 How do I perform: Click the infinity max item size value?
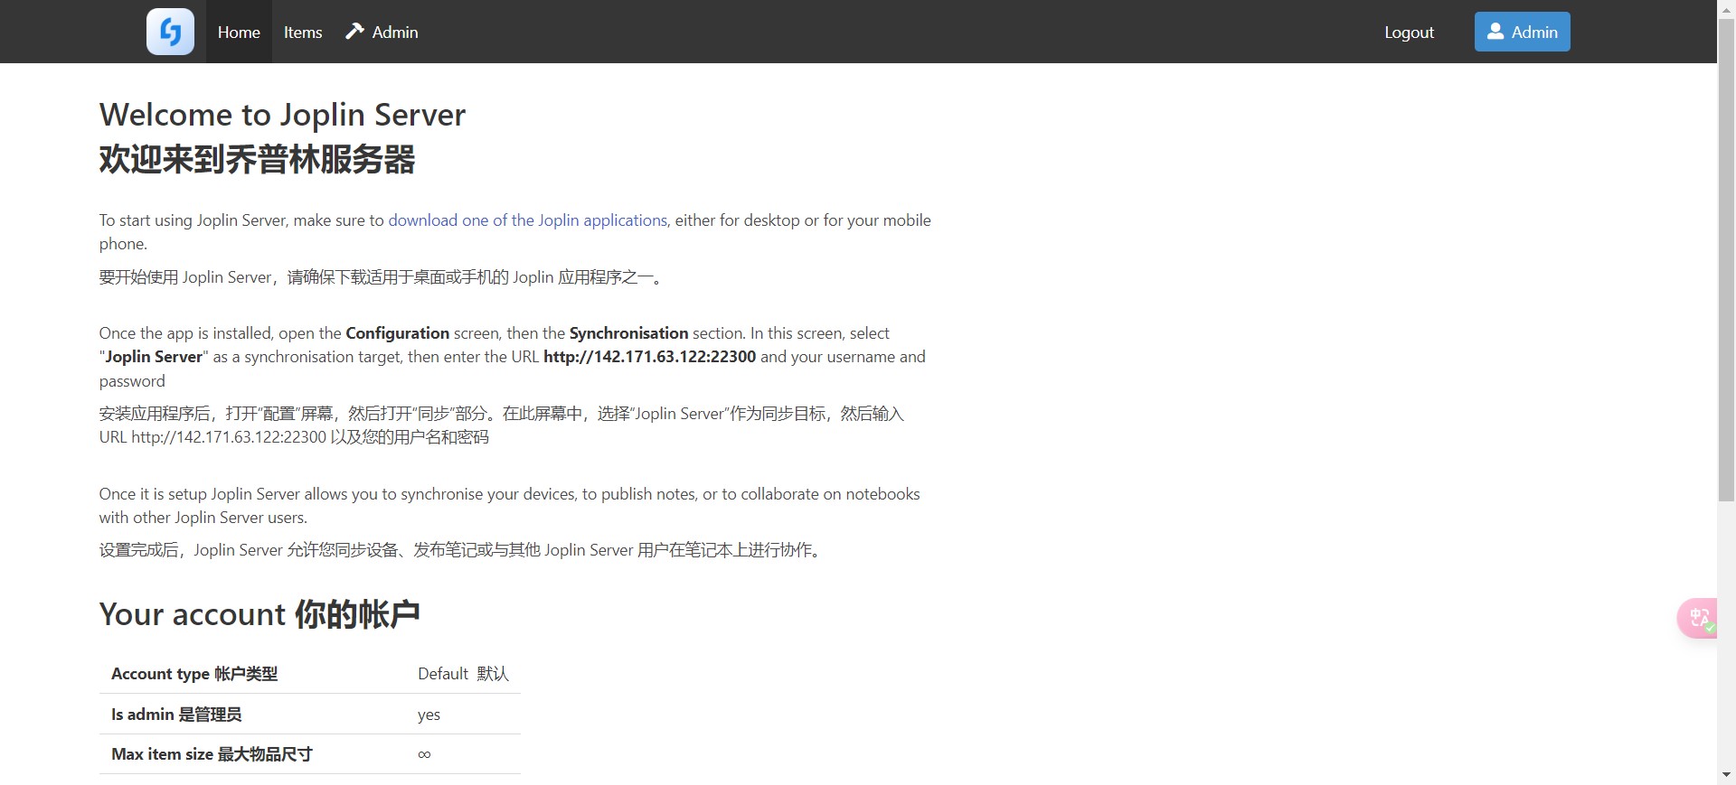(x=424, y=754)
